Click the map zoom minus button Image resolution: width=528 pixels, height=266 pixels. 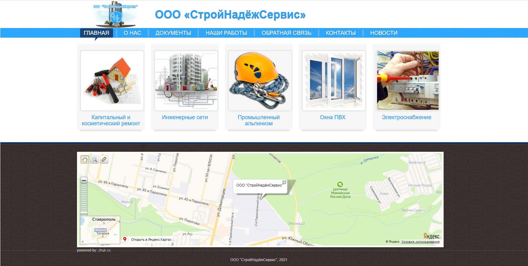point(84,180)
